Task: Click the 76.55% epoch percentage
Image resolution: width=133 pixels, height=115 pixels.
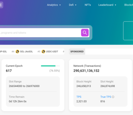Action: [x=55, y=71]
